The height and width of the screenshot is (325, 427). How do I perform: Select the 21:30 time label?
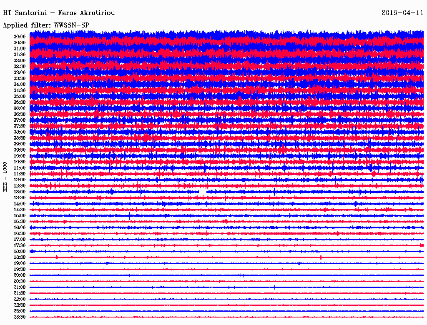[x=20, y=293]
